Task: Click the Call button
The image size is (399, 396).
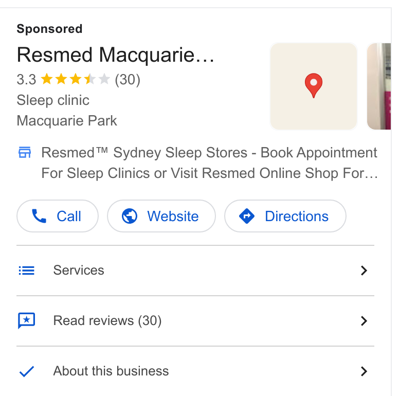Action: [58, 216]
